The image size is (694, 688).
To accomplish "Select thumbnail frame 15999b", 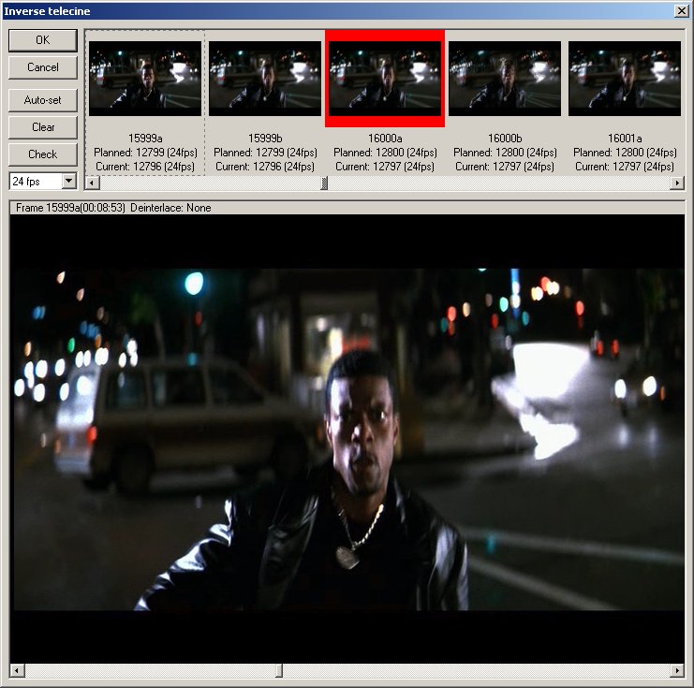I will point(265,79).
